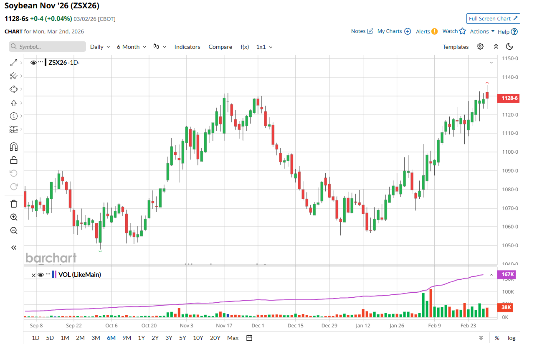Hide the VOL indicator with eye icon
542x352 pixels.
tap(41, 275)
